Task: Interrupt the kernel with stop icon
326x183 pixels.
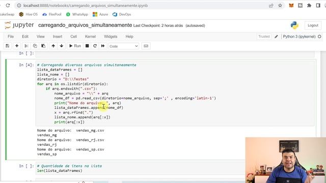Action: click(x=87, y=46)
